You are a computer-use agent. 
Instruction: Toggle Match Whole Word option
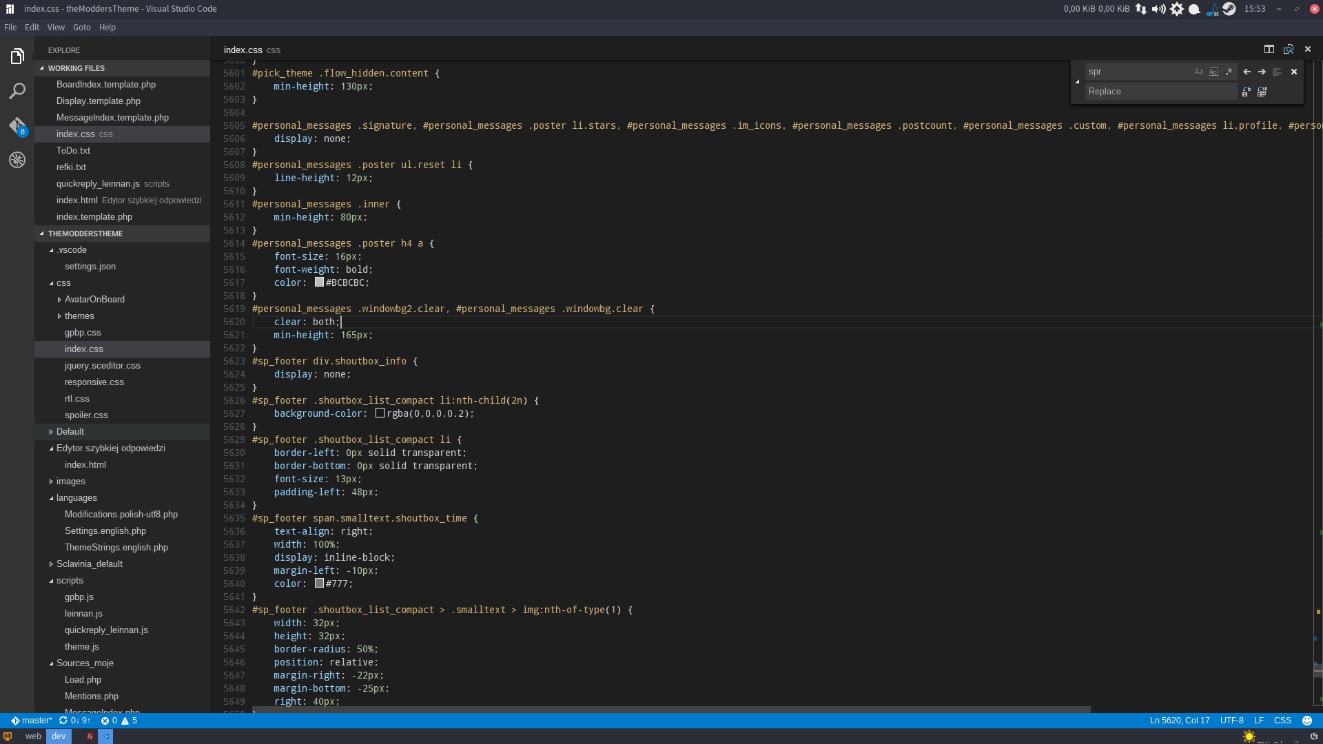point(1214,72)
